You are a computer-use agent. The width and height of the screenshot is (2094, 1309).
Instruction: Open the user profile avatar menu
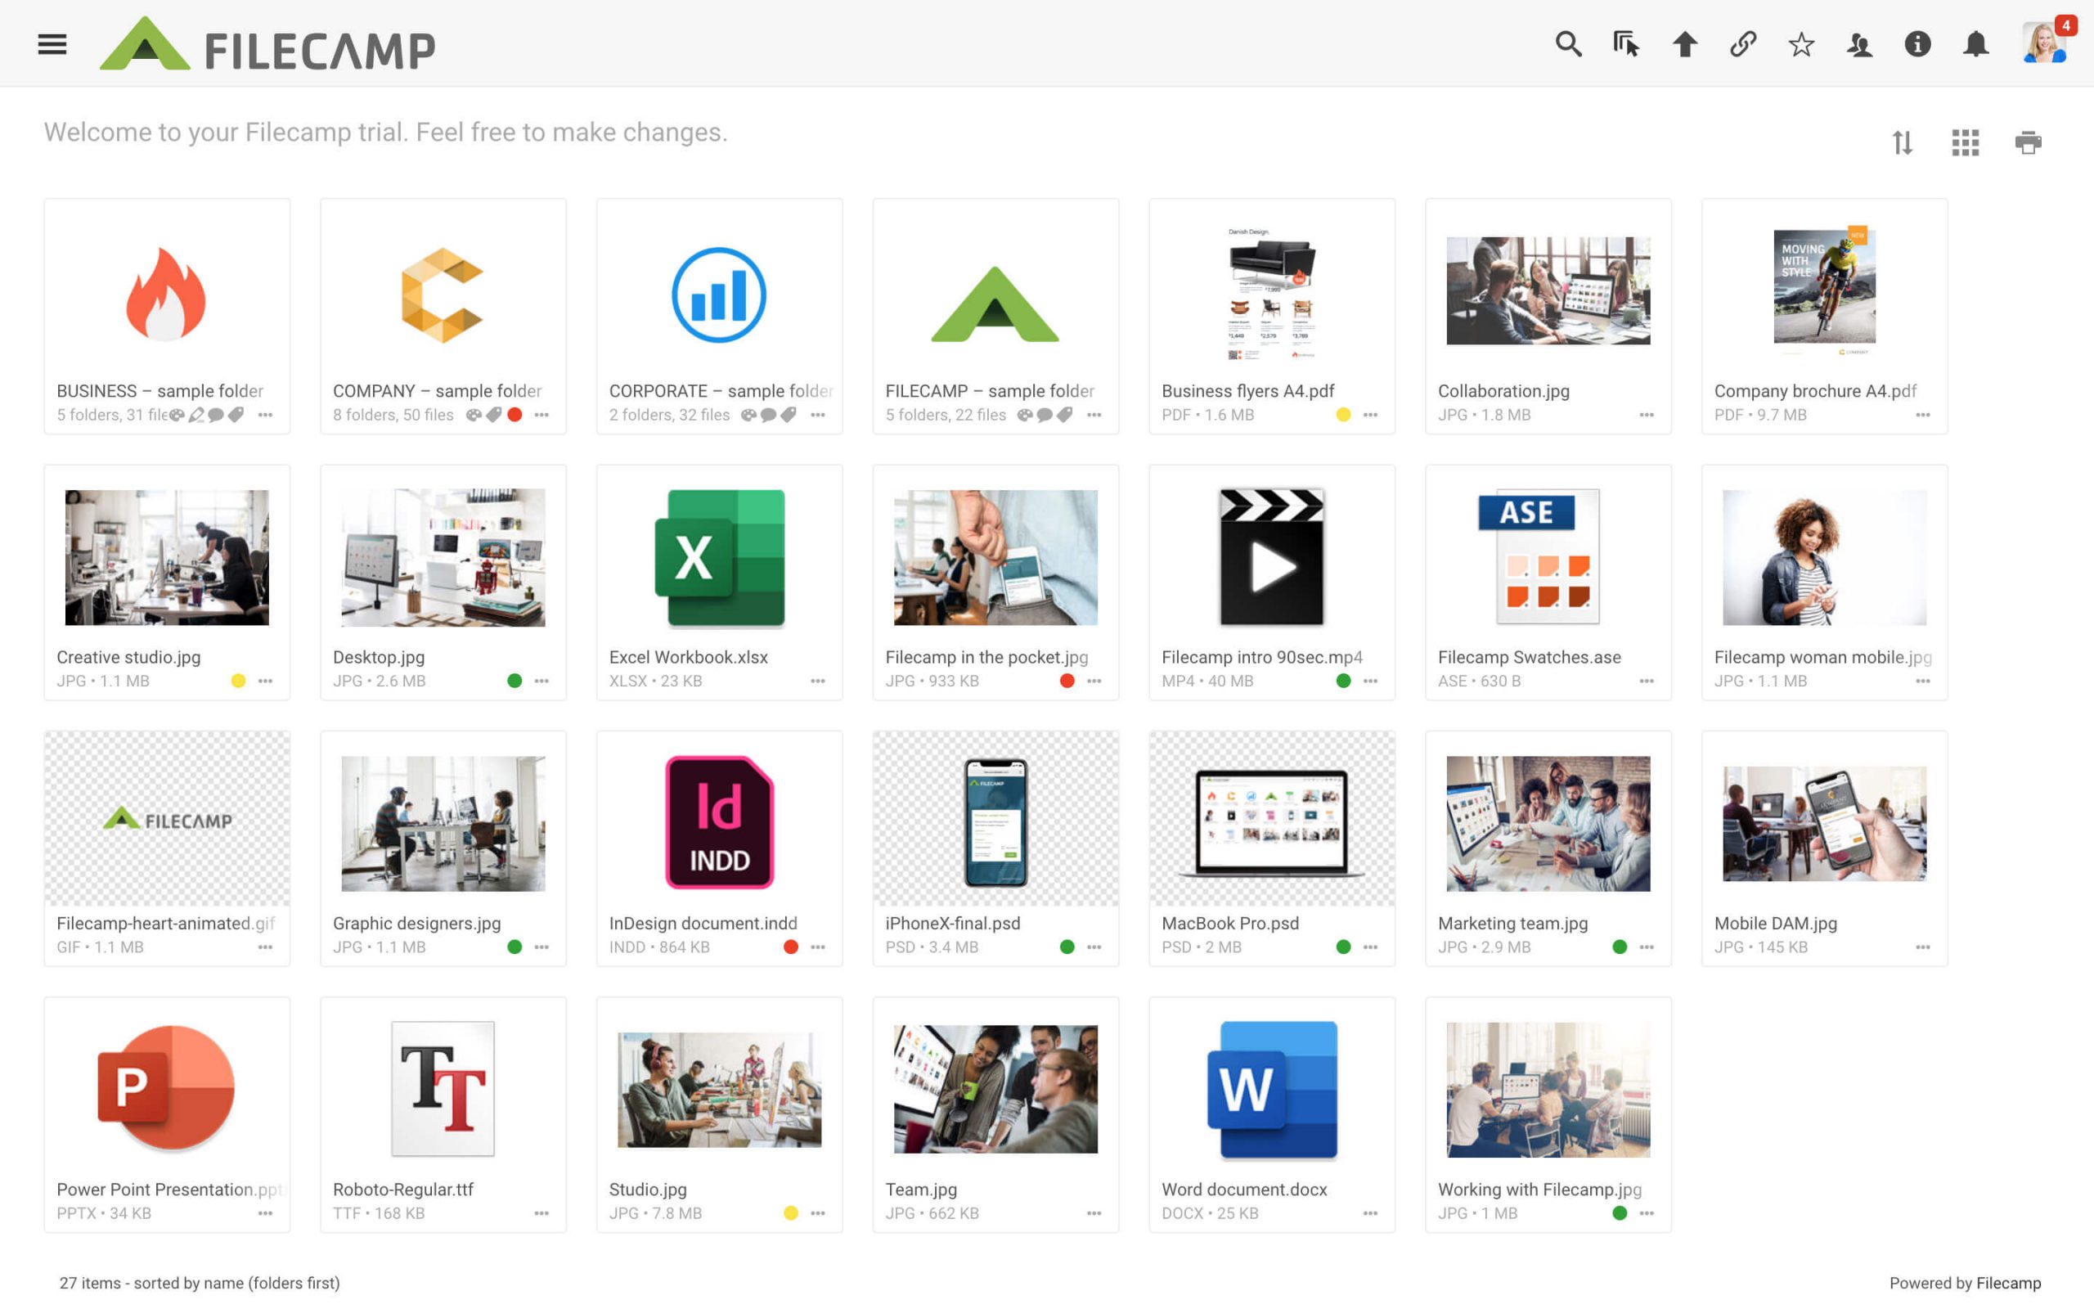(x=2044, y=43)
